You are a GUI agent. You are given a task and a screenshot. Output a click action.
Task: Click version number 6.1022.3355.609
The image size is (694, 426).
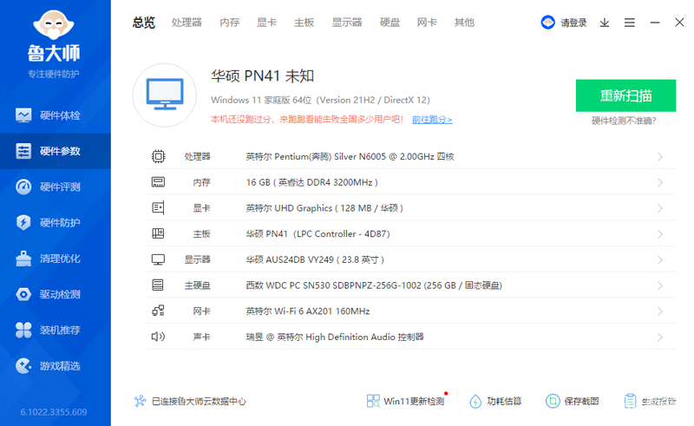click(x=54, y=412)
